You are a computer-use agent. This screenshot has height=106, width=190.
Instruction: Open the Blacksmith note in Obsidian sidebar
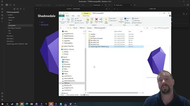coord(11,18)
